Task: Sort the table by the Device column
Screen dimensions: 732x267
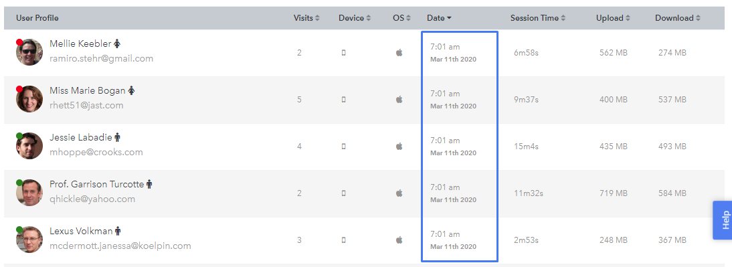Action: [355, 18]
